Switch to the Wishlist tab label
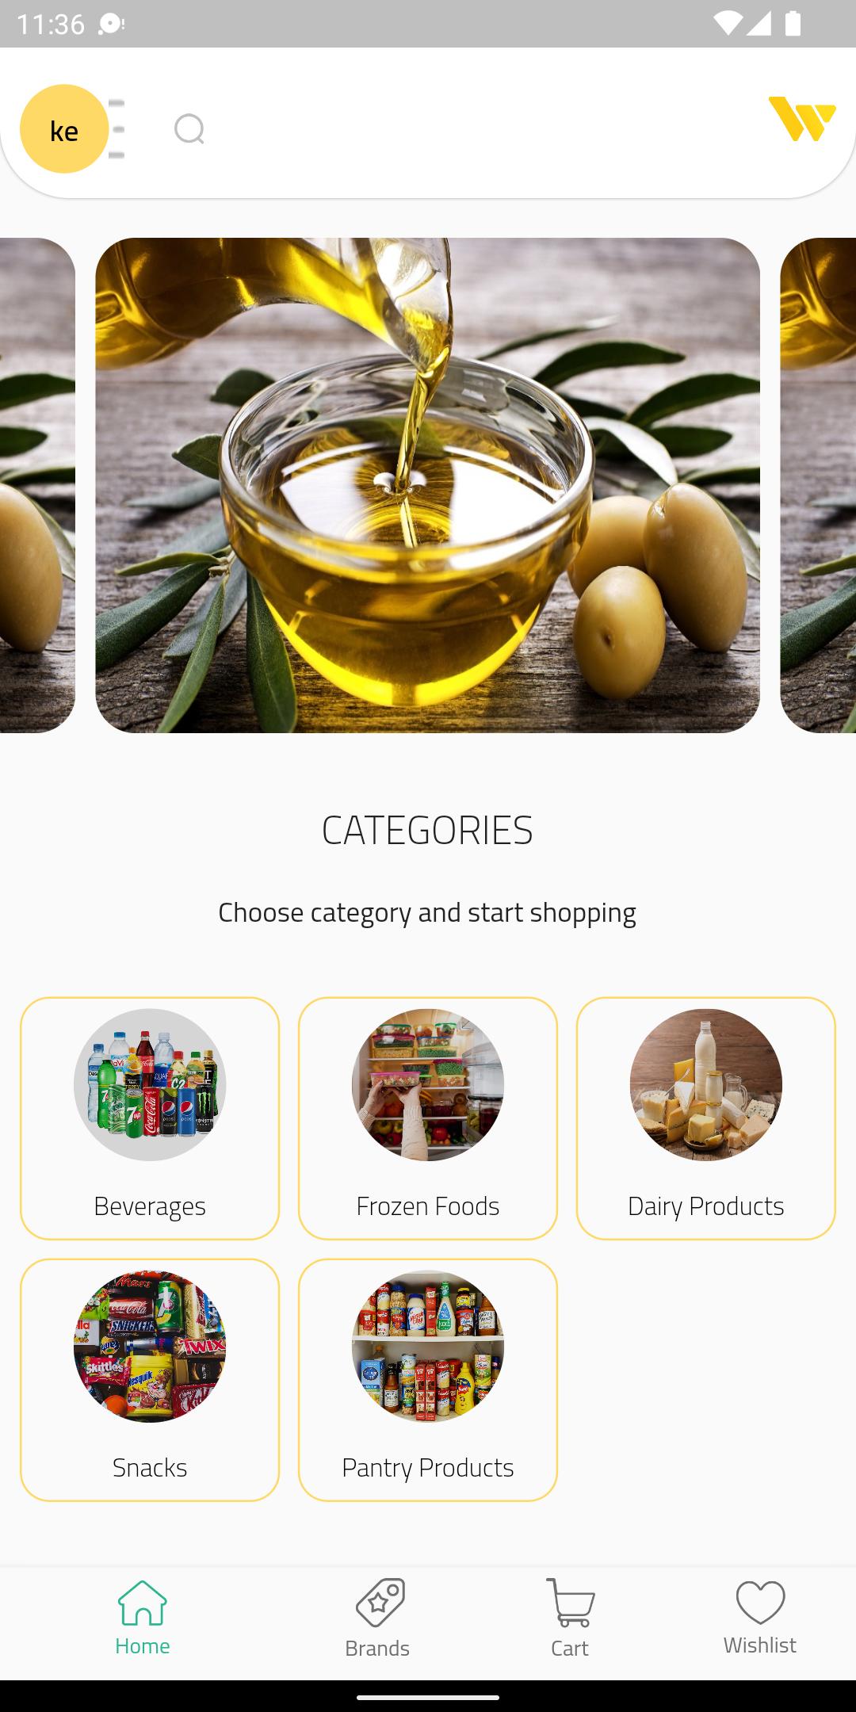The width and height of the screenshot is (856, 1712). (x=759, y=1645)
